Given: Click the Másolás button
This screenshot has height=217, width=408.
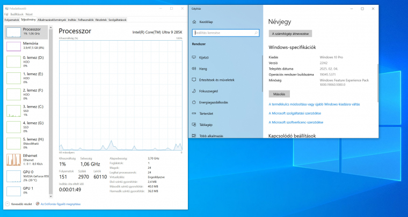Looking at the screenshot, I should [279, 94].
